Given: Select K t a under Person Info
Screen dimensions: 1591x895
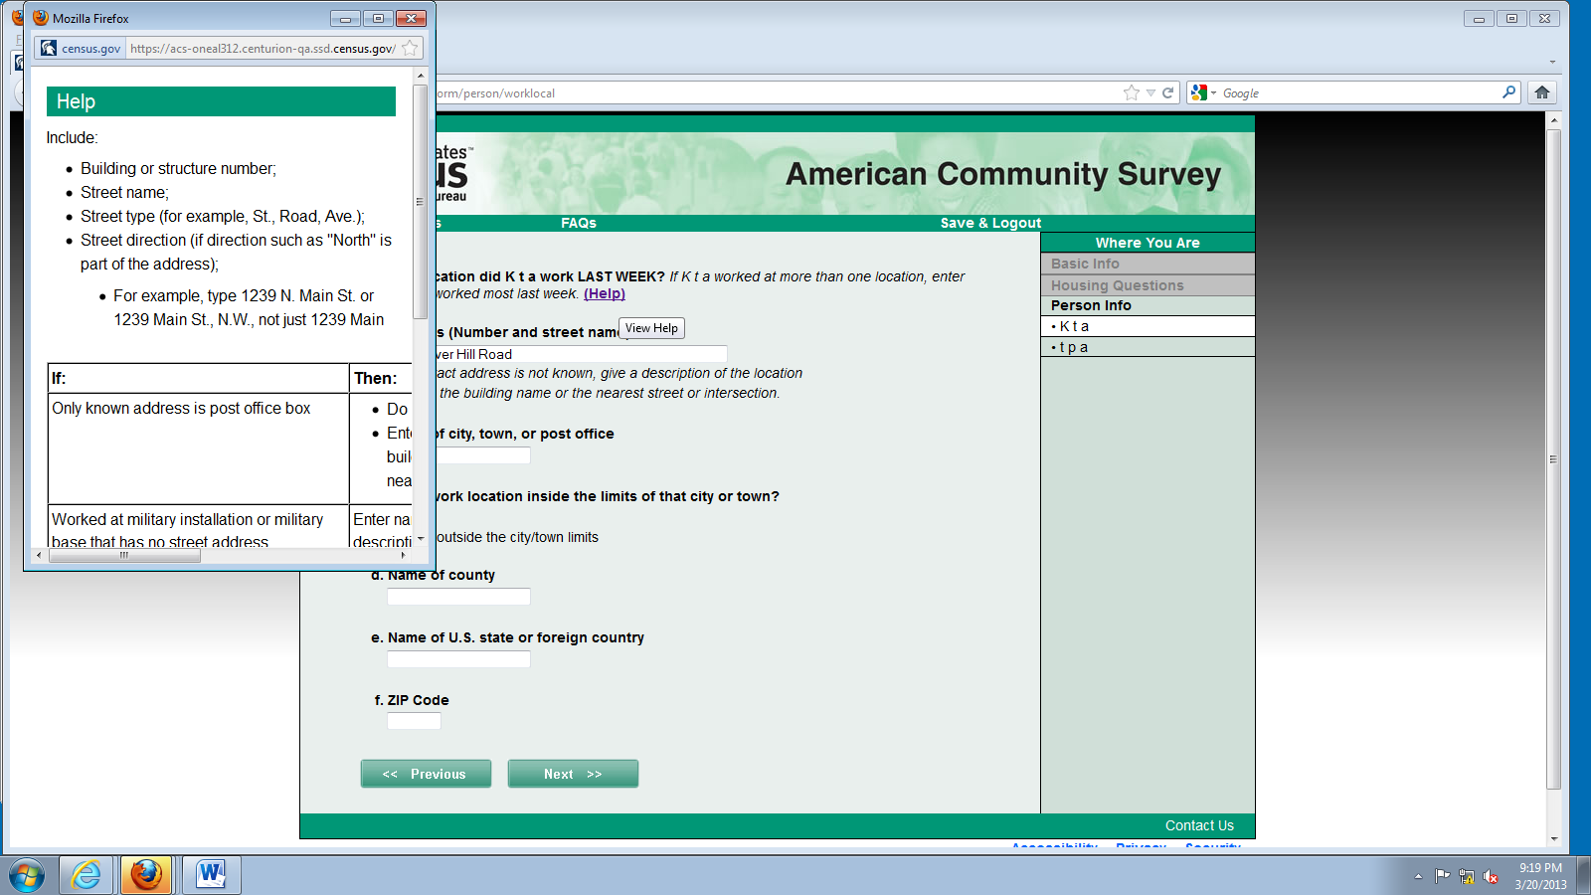Looking at the screenshot, I should [x=1074, y=326].
